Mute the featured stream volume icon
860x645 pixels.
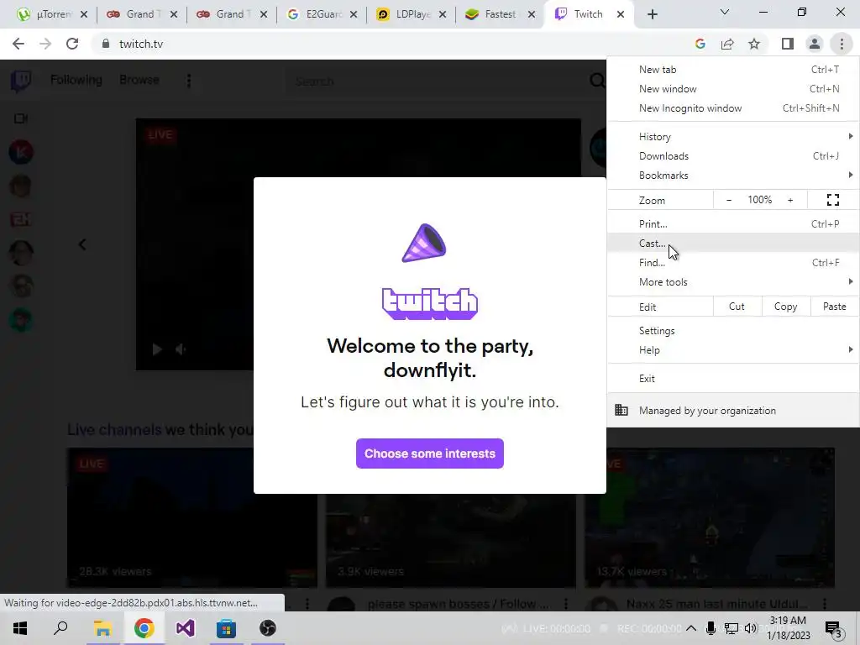tap(181, 349)
